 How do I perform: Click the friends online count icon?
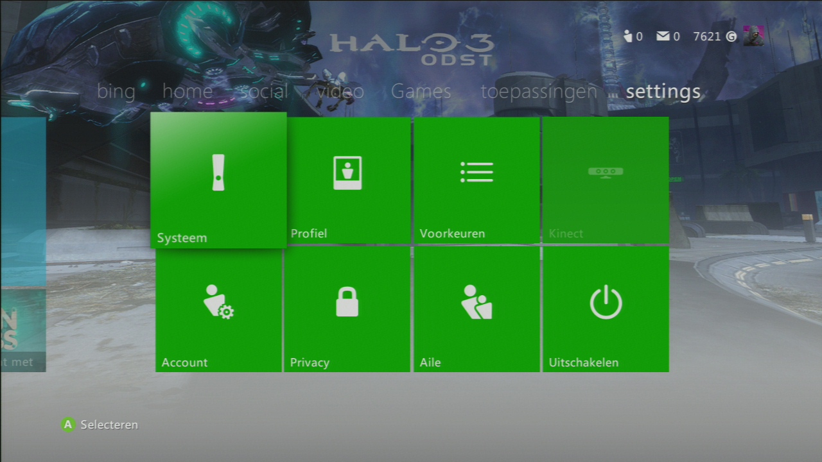(x=628, y=37)
